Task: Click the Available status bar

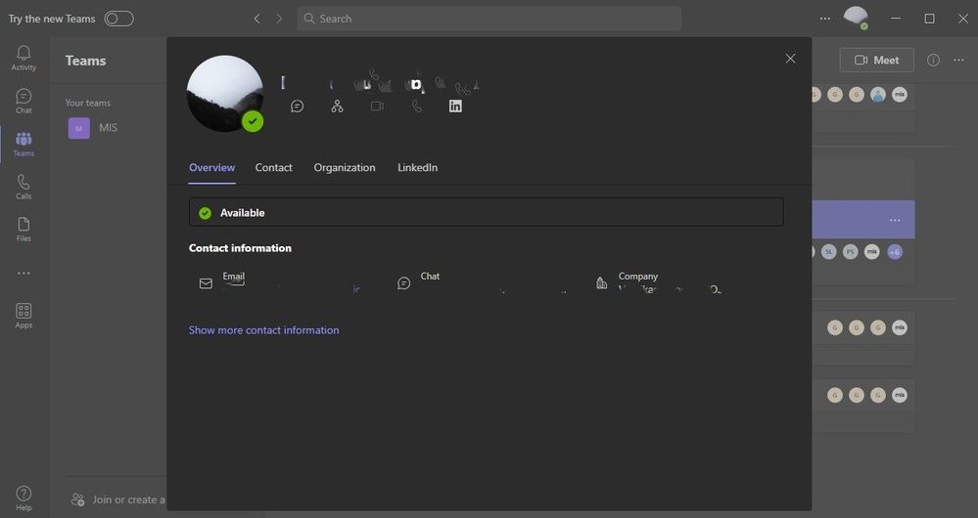Action: (487, 212)
